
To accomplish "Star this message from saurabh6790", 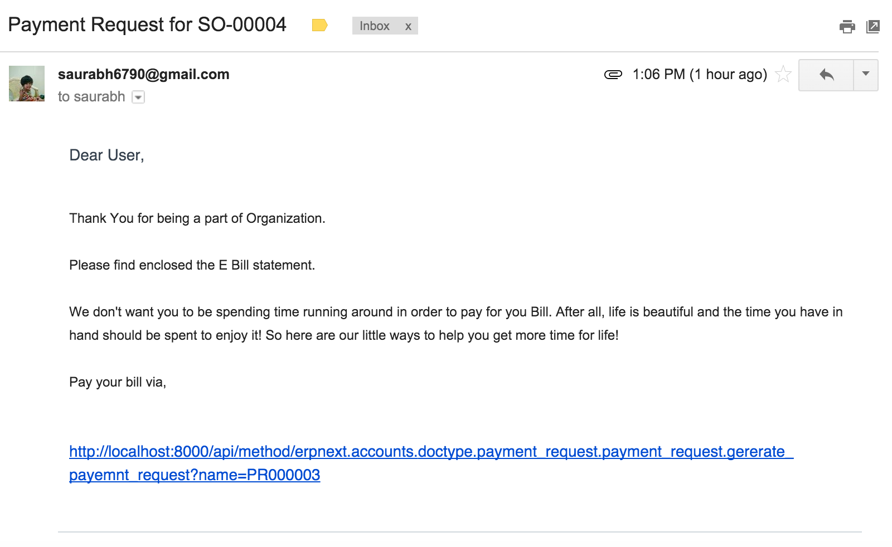I will click(783, 74).
